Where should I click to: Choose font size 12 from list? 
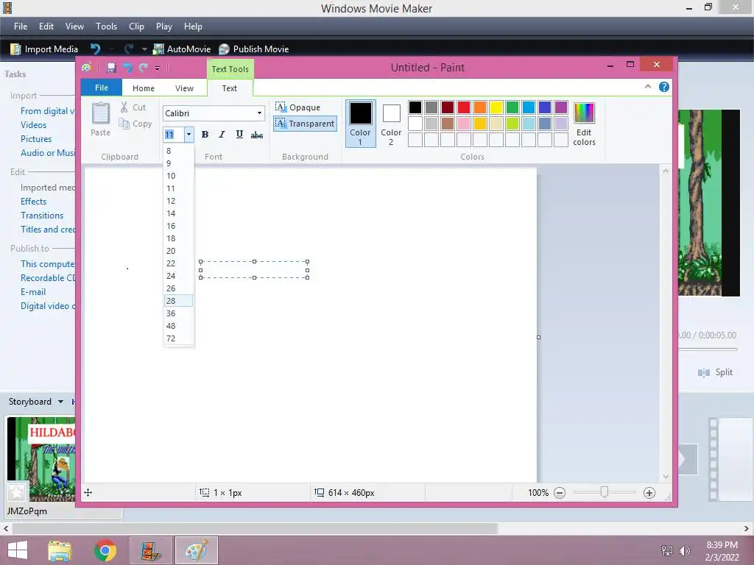coord(178,201)
